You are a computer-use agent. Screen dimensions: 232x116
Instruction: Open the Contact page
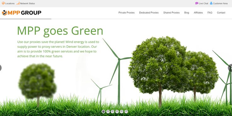pos(221,13)
